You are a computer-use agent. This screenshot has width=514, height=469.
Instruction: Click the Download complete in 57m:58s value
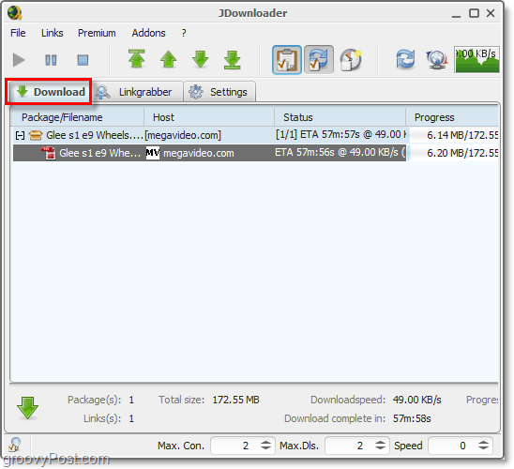point(412,418)
